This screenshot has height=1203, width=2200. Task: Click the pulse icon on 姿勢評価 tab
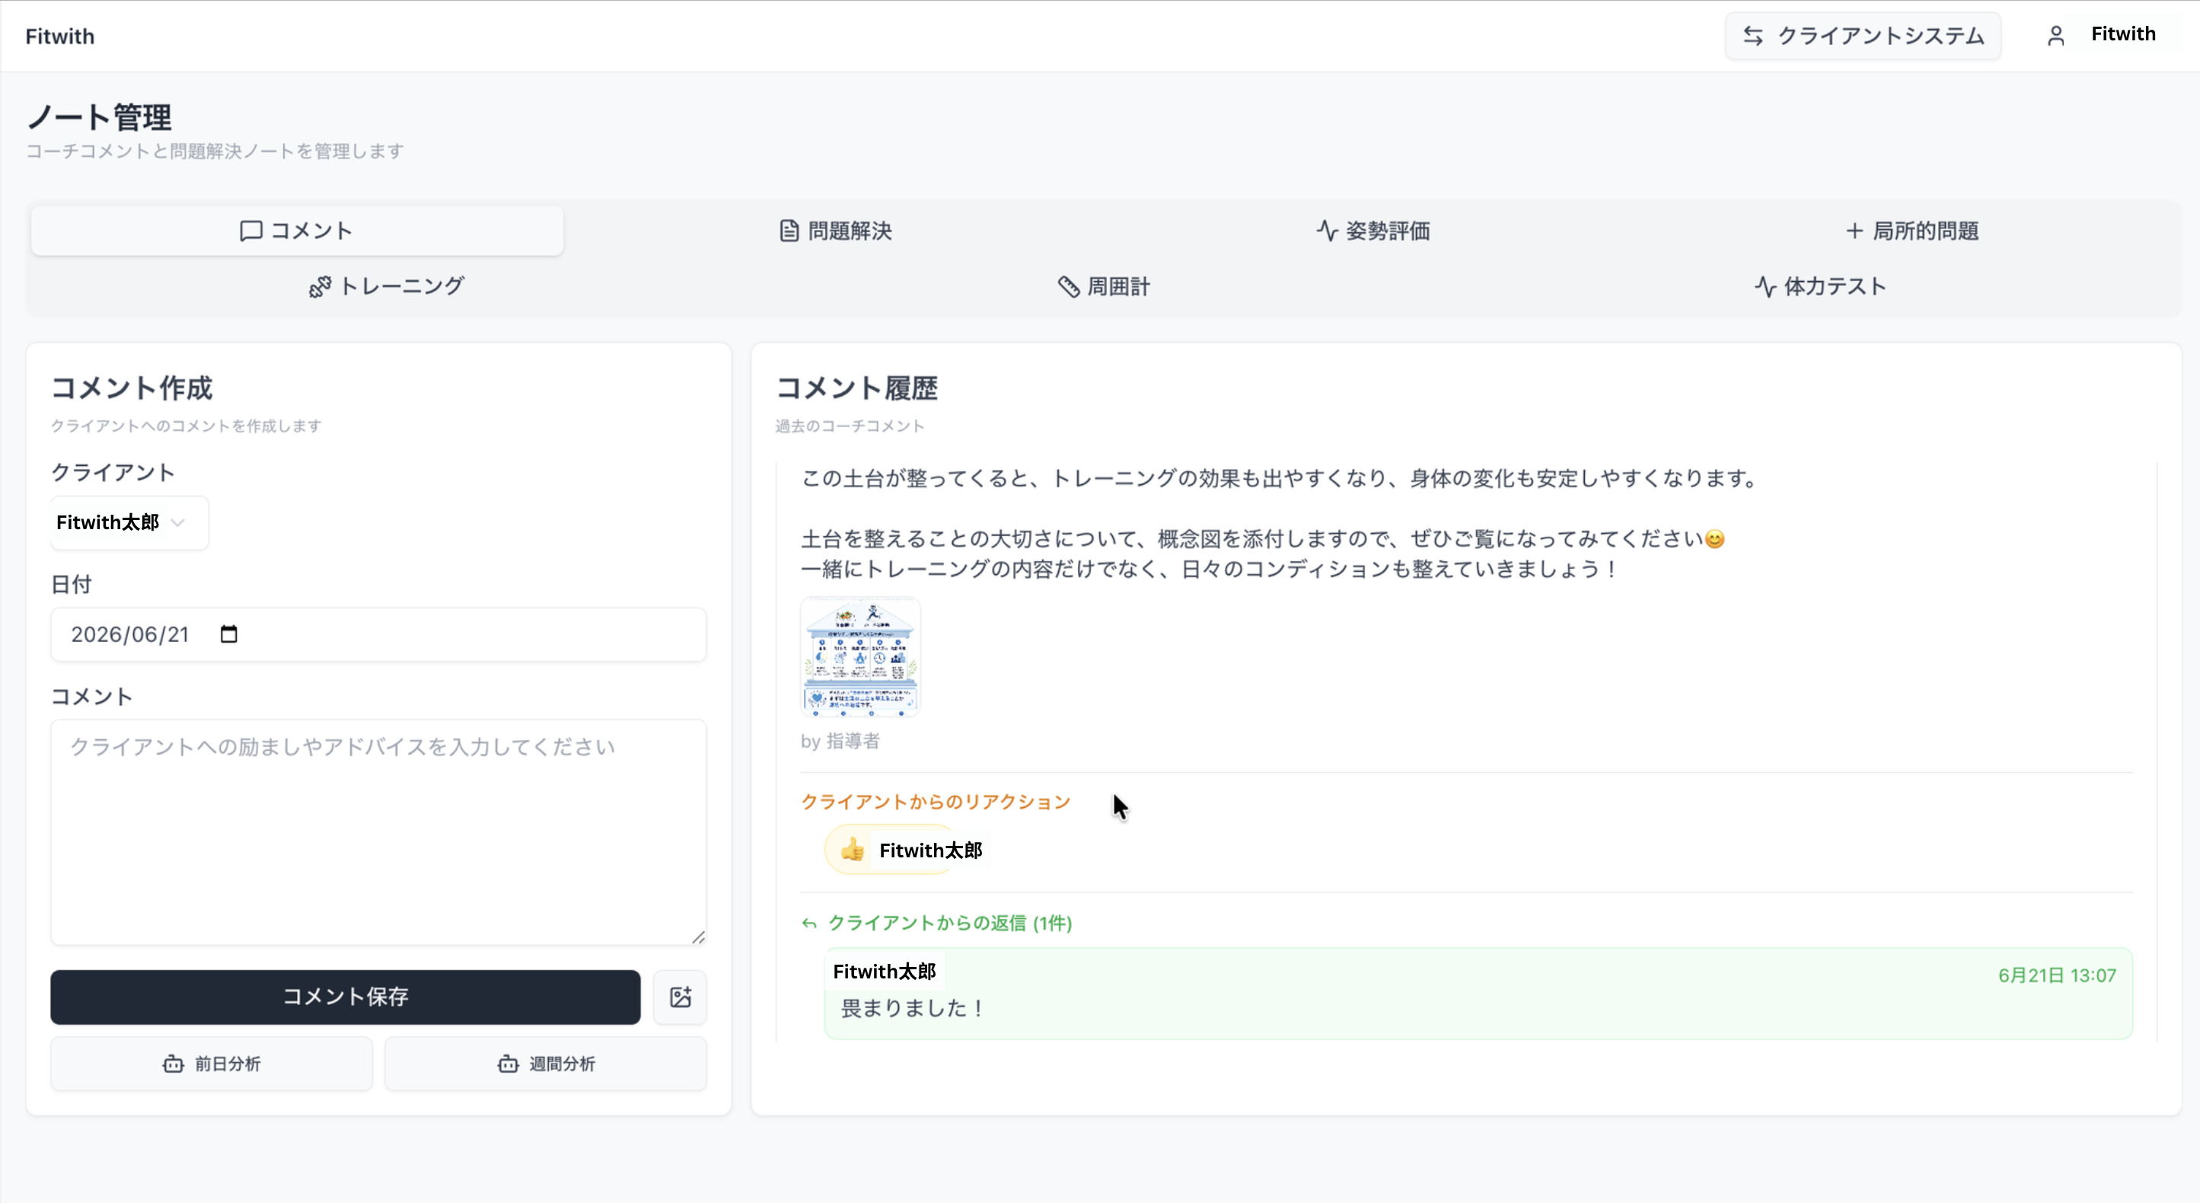[x=1326, y=231]
